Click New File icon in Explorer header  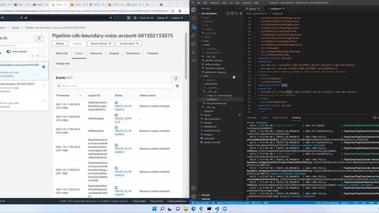click(228, 14)
